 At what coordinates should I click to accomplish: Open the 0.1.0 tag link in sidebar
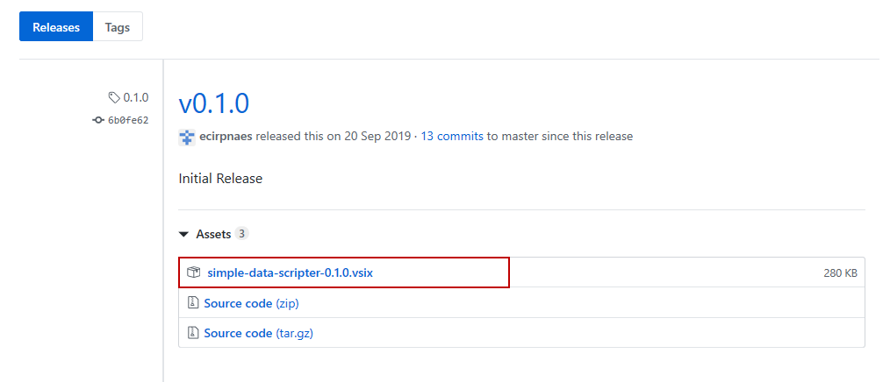tap(136, 97)
